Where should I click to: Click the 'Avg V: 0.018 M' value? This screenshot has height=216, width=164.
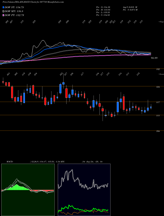[x=130, y=7]
